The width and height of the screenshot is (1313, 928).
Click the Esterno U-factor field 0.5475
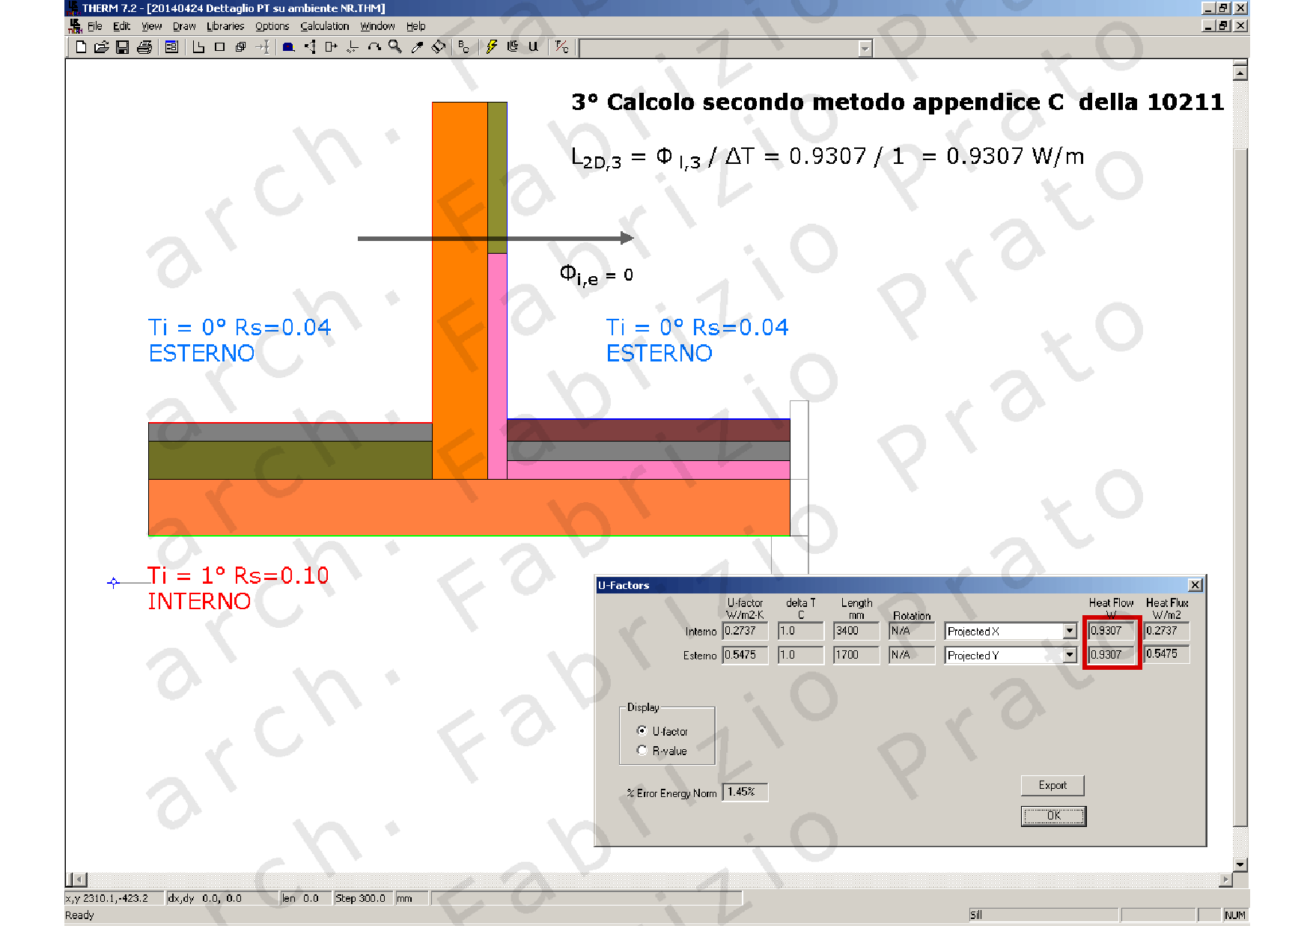pyautogui.click(x=745, y=655)
